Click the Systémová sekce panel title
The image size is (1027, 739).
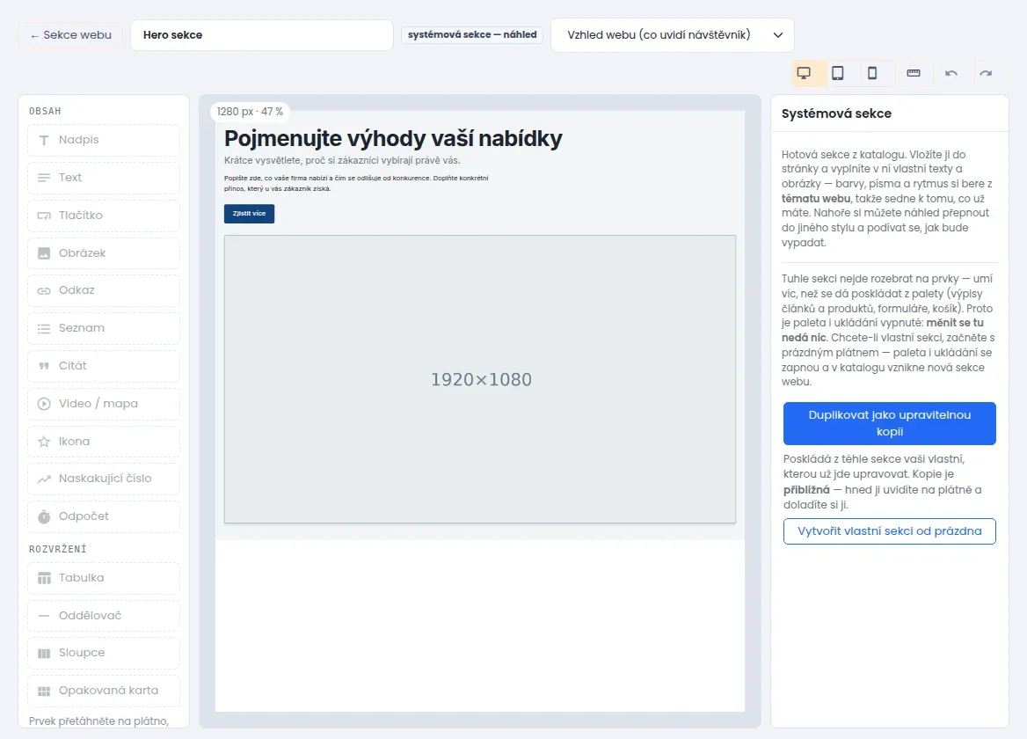tap(836, 113)
